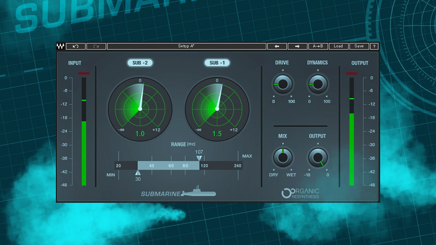Click the Save button
The height and width of the screenshot is (245, 436).
(x=359, y=46)
